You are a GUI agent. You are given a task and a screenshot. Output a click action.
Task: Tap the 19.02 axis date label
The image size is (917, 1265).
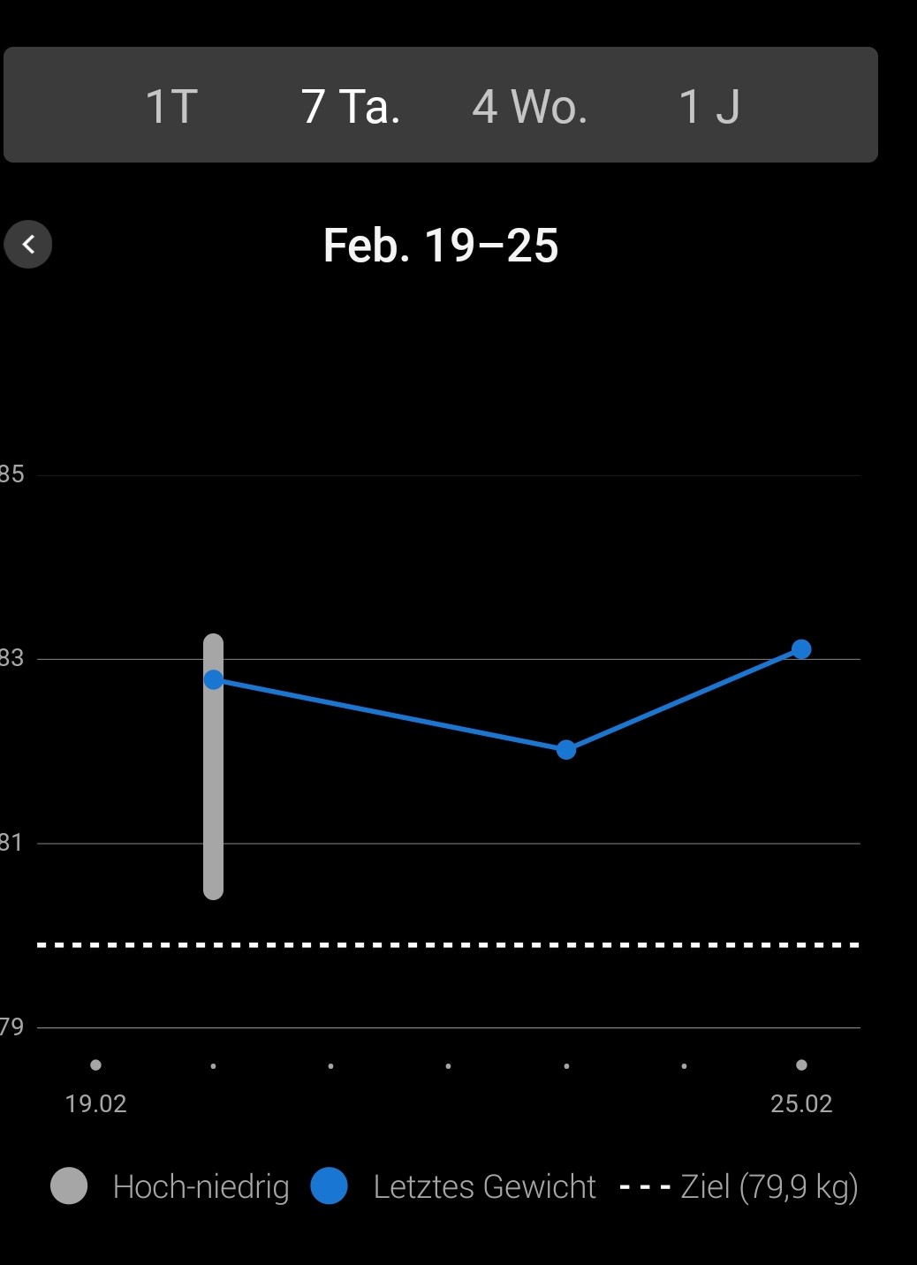(95, 1103)
